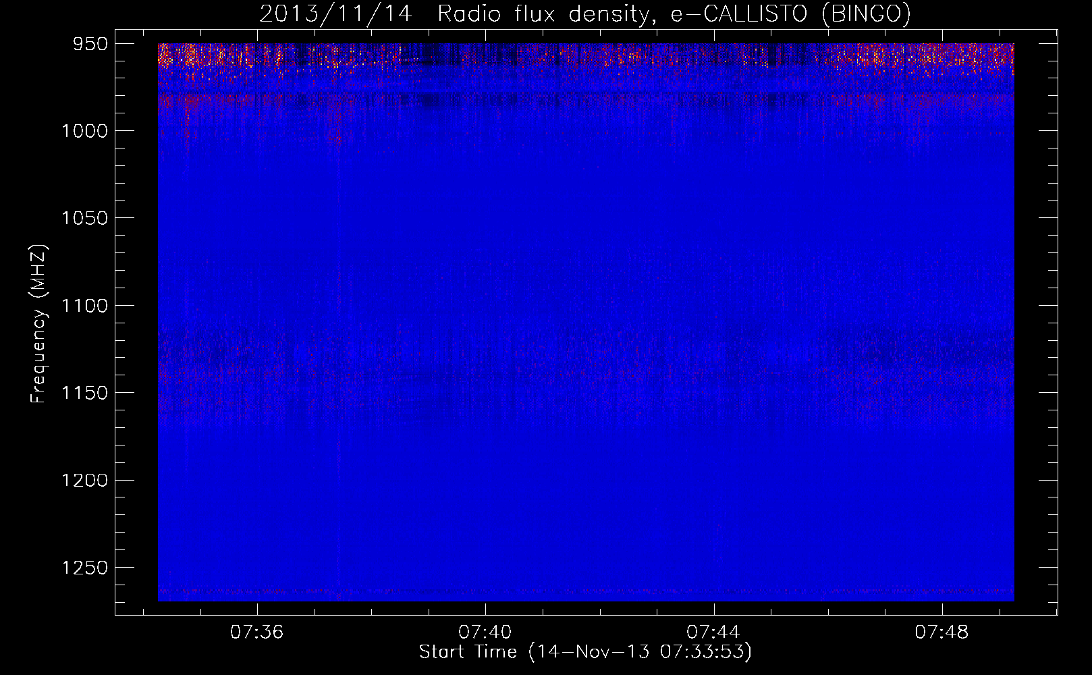This screenshot has height=675, width=1092.
Task: Click the '07:48' time axis label
Action: pos(941,632)
